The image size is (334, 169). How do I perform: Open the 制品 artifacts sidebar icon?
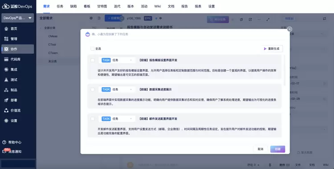click(6, 90)
